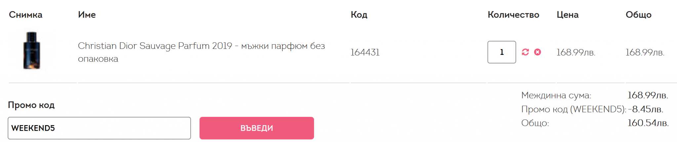Click the row total under the Общо column

645,53
